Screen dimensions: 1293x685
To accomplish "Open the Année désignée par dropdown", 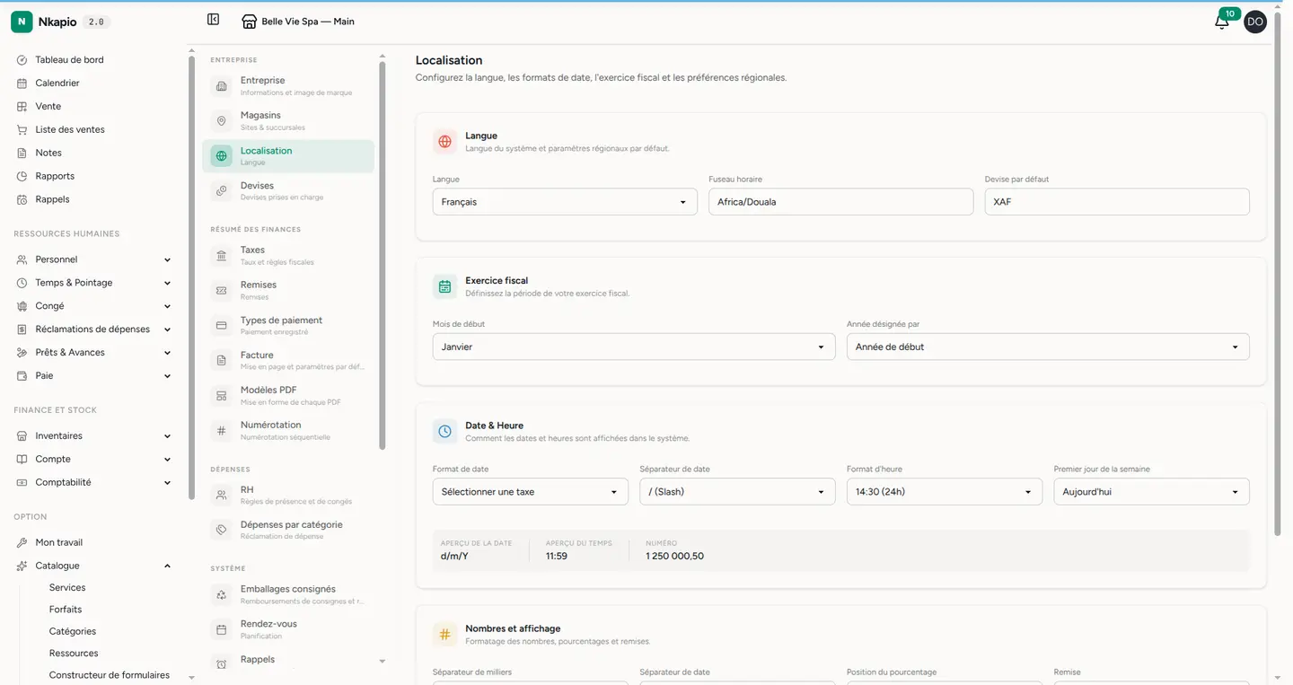I will [1048, 347].
